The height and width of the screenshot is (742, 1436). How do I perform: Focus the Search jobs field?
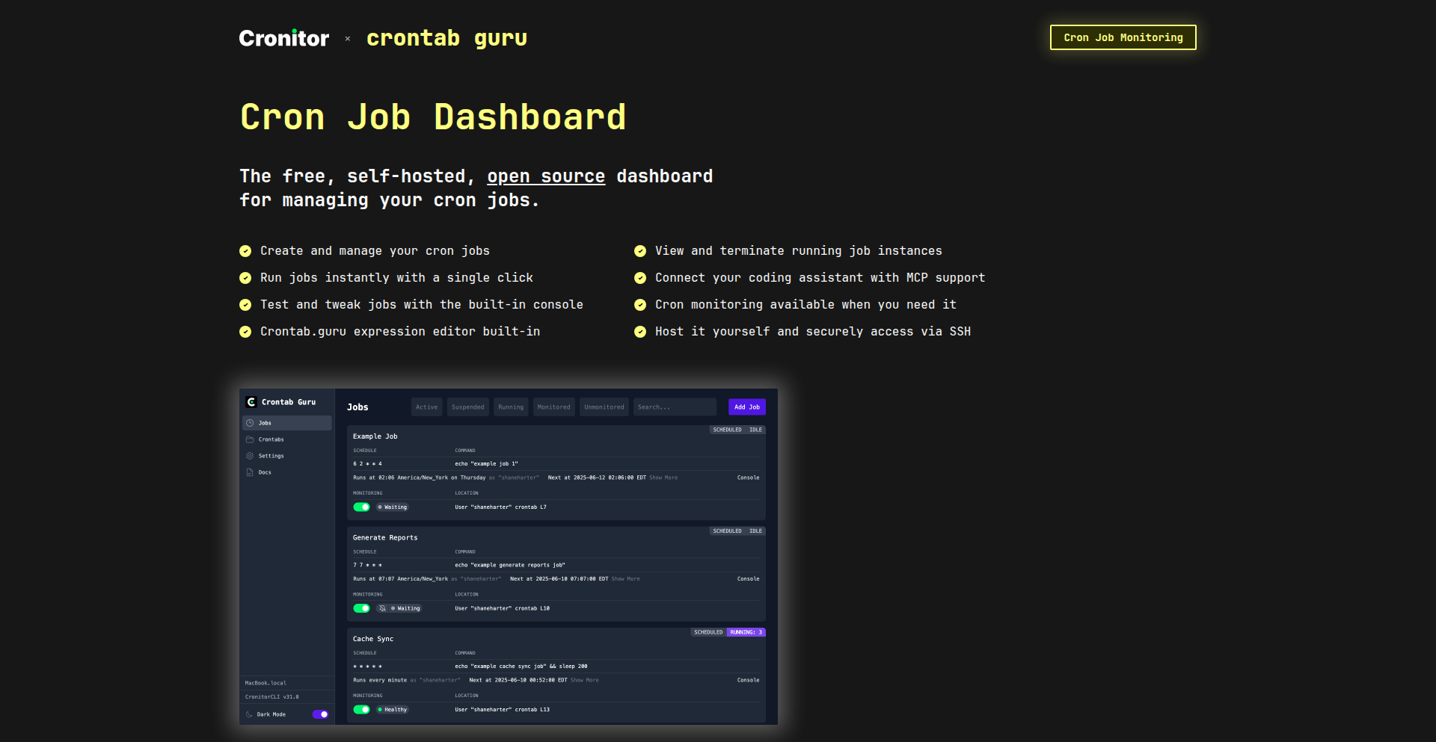(x=675, y=407)
